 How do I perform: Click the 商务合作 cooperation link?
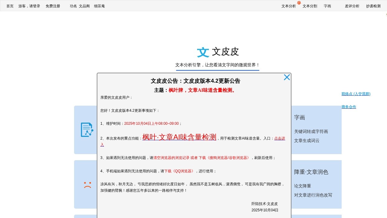point(349,107)
